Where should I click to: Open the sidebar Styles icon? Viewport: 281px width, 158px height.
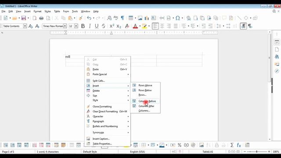tap(277, 57)
